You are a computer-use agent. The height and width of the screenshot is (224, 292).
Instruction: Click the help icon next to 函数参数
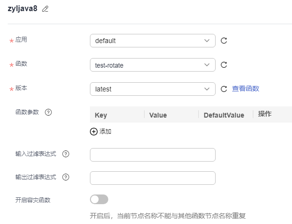(x=48, y=112)
